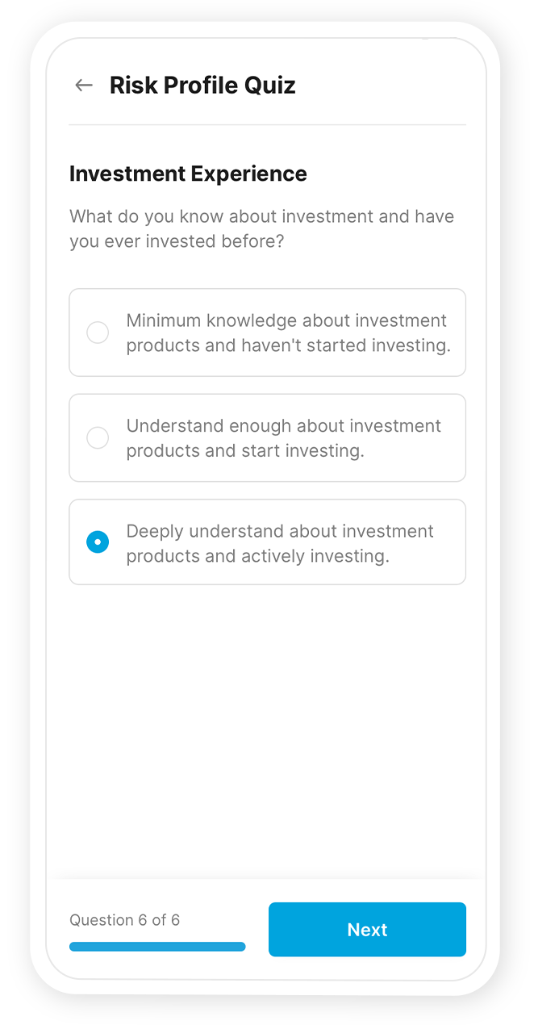Click the question text about investing before

[261, 229]
